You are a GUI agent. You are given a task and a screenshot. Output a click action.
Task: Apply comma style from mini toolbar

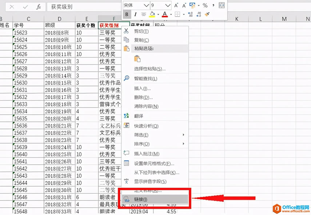point(213,5)
